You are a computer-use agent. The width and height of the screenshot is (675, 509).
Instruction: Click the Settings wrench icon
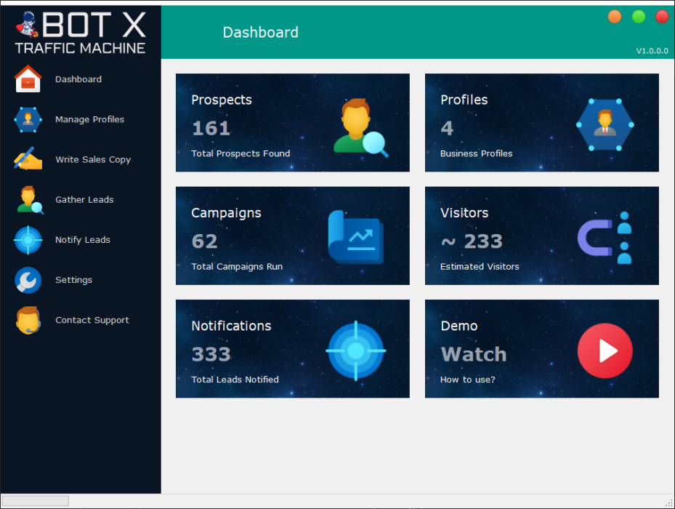28,280
